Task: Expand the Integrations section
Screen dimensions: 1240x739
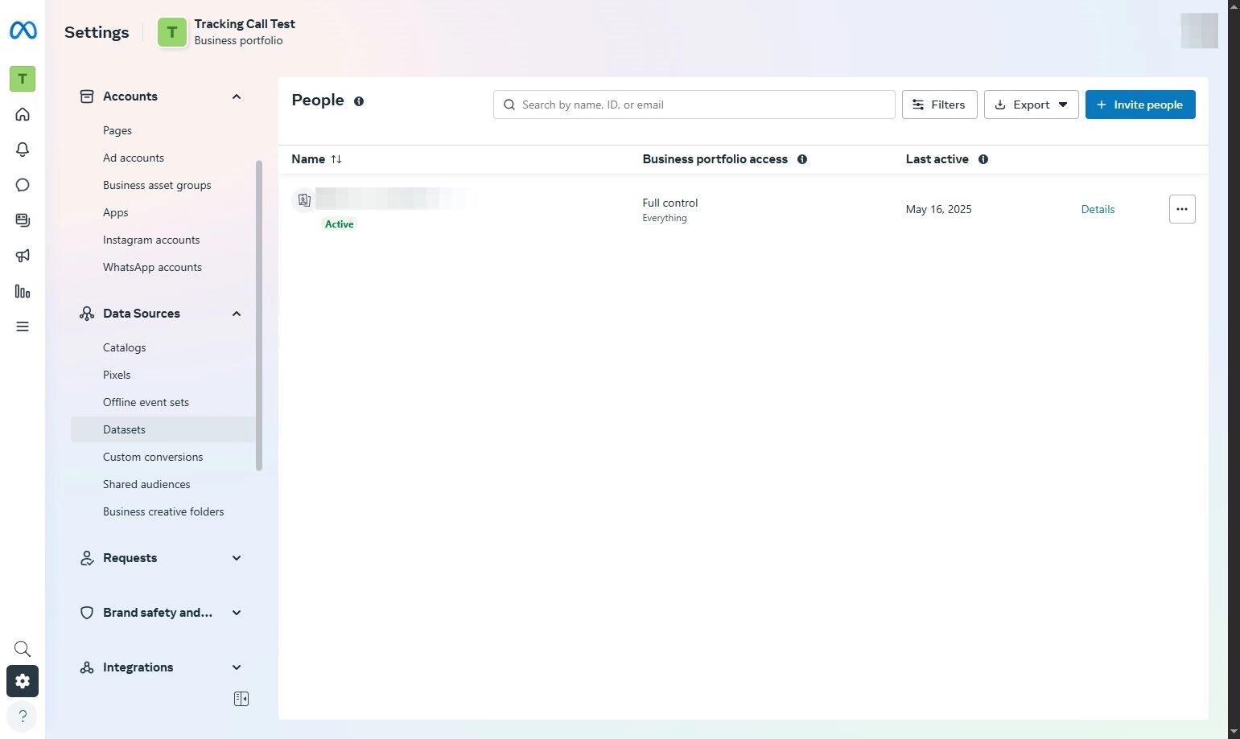Action: 237,667
